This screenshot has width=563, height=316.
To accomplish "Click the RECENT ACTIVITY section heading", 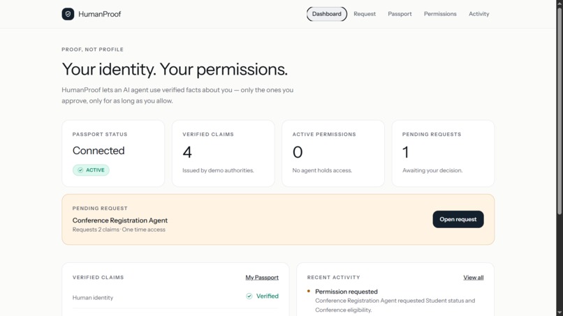I will (x=334, y=277).
